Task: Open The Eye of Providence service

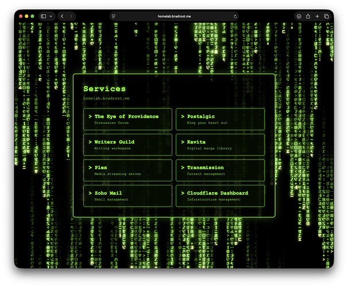Action: point(127,119)
